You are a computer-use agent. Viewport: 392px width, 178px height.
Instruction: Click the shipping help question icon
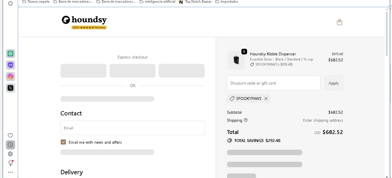tap(246, 120)
